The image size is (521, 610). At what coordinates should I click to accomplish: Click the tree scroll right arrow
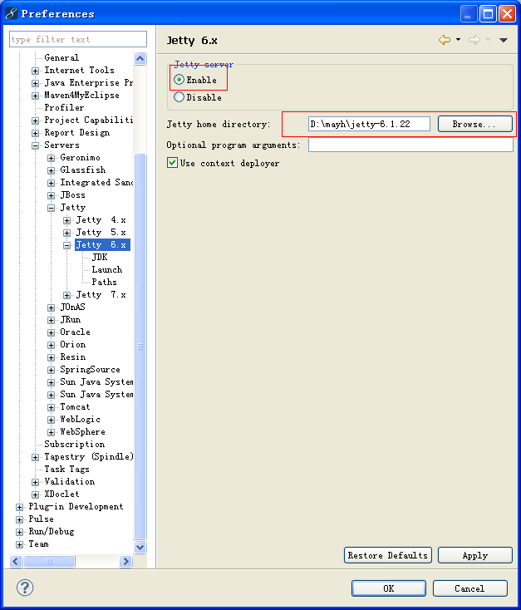pos(125,561)
